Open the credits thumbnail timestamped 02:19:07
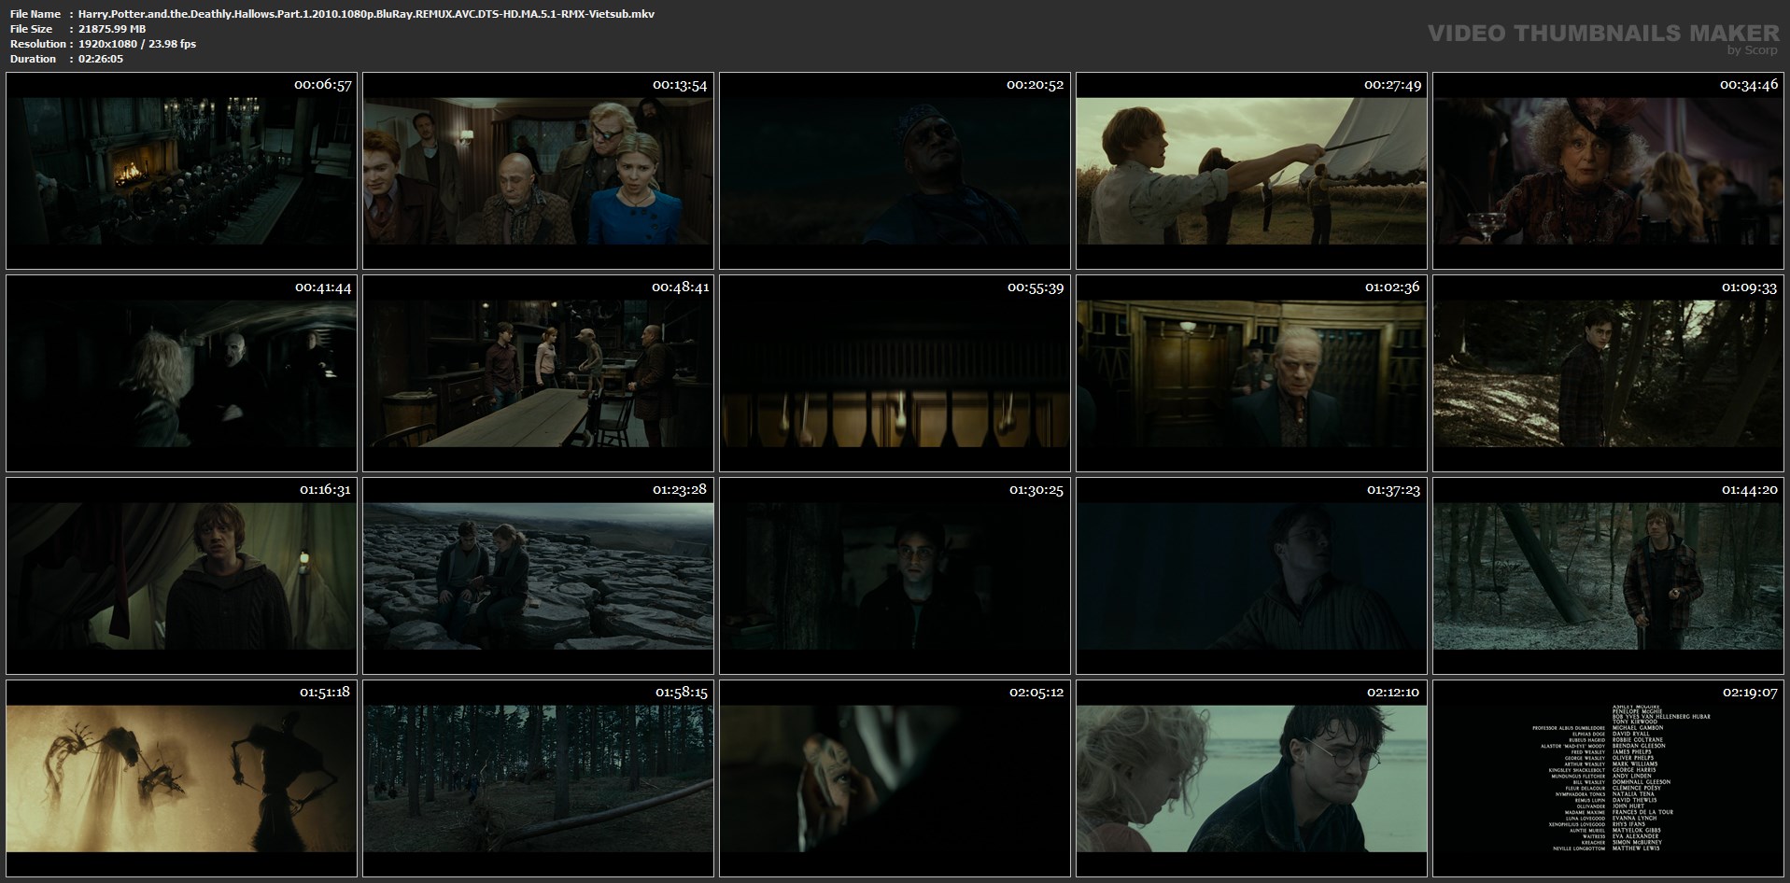 (1608, 778)
